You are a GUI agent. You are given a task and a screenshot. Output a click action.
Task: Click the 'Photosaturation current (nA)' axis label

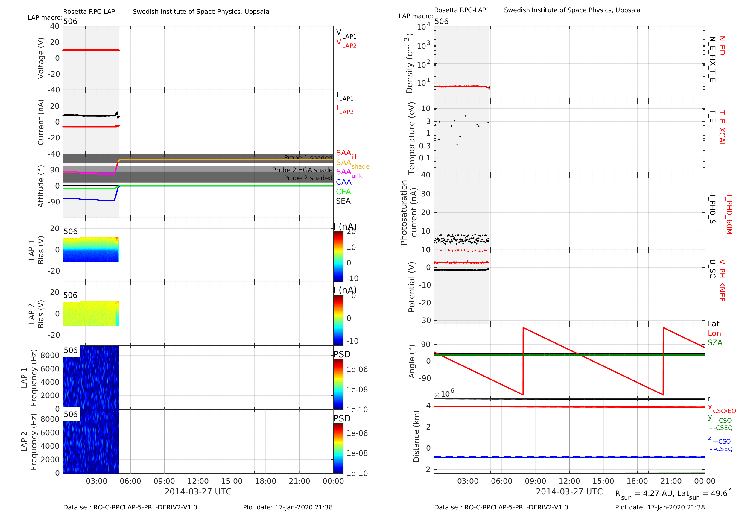409,213
